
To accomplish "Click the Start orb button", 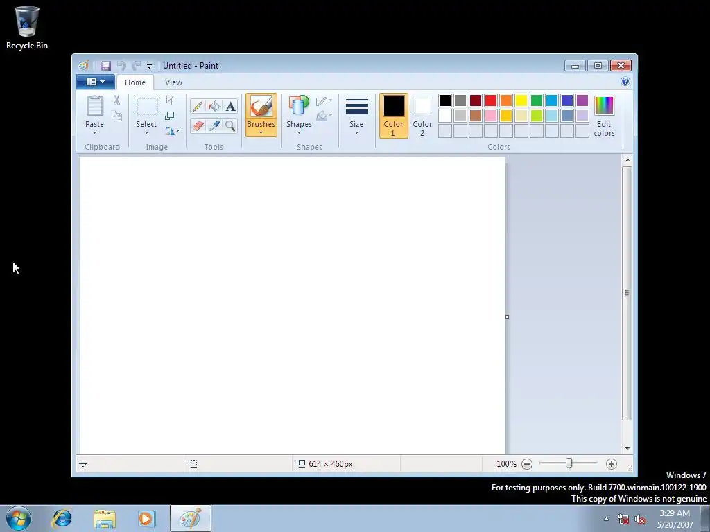I will point(19,518).
